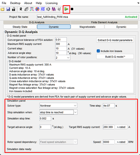This screenshot has height=155, width=140.
Task: Edit the Time step field 4e-07
Action: [108, 106]
